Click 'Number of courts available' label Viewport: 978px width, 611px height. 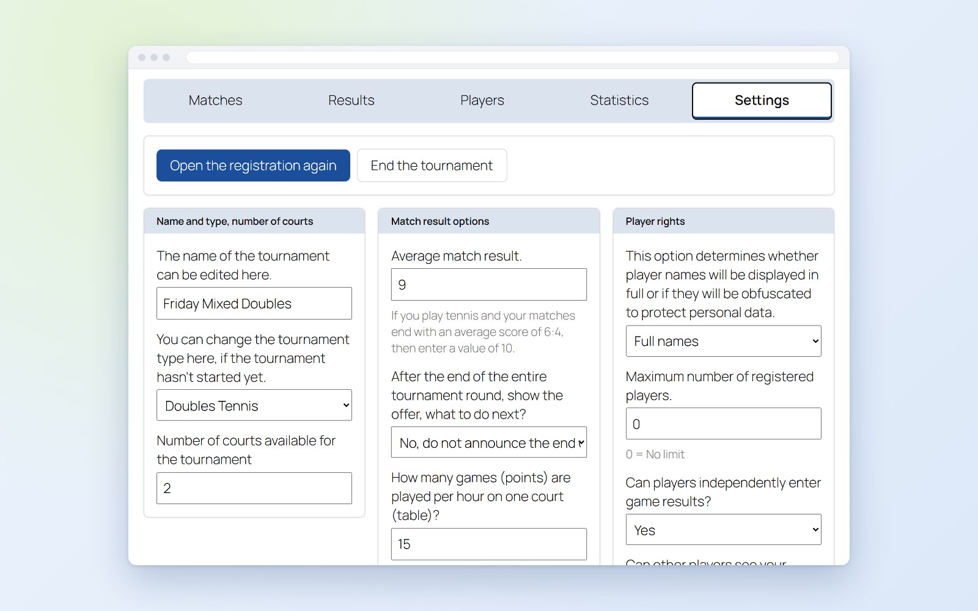(x=246, y=450)
